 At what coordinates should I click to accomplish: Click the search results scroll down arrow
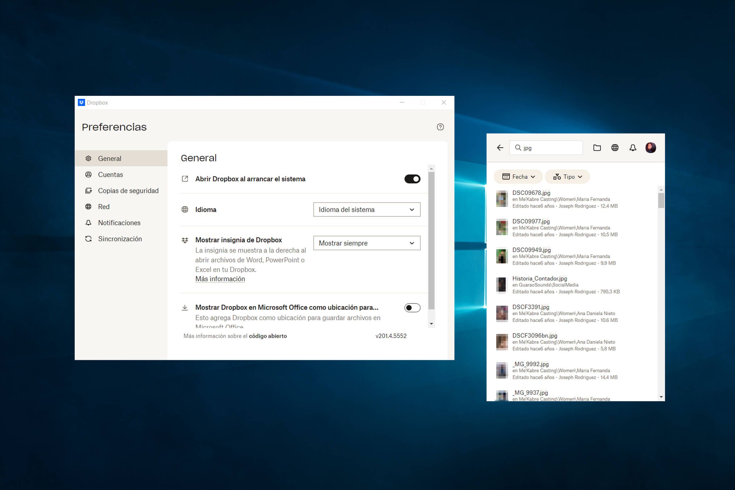pyautogui.click(x=661, y=397)
